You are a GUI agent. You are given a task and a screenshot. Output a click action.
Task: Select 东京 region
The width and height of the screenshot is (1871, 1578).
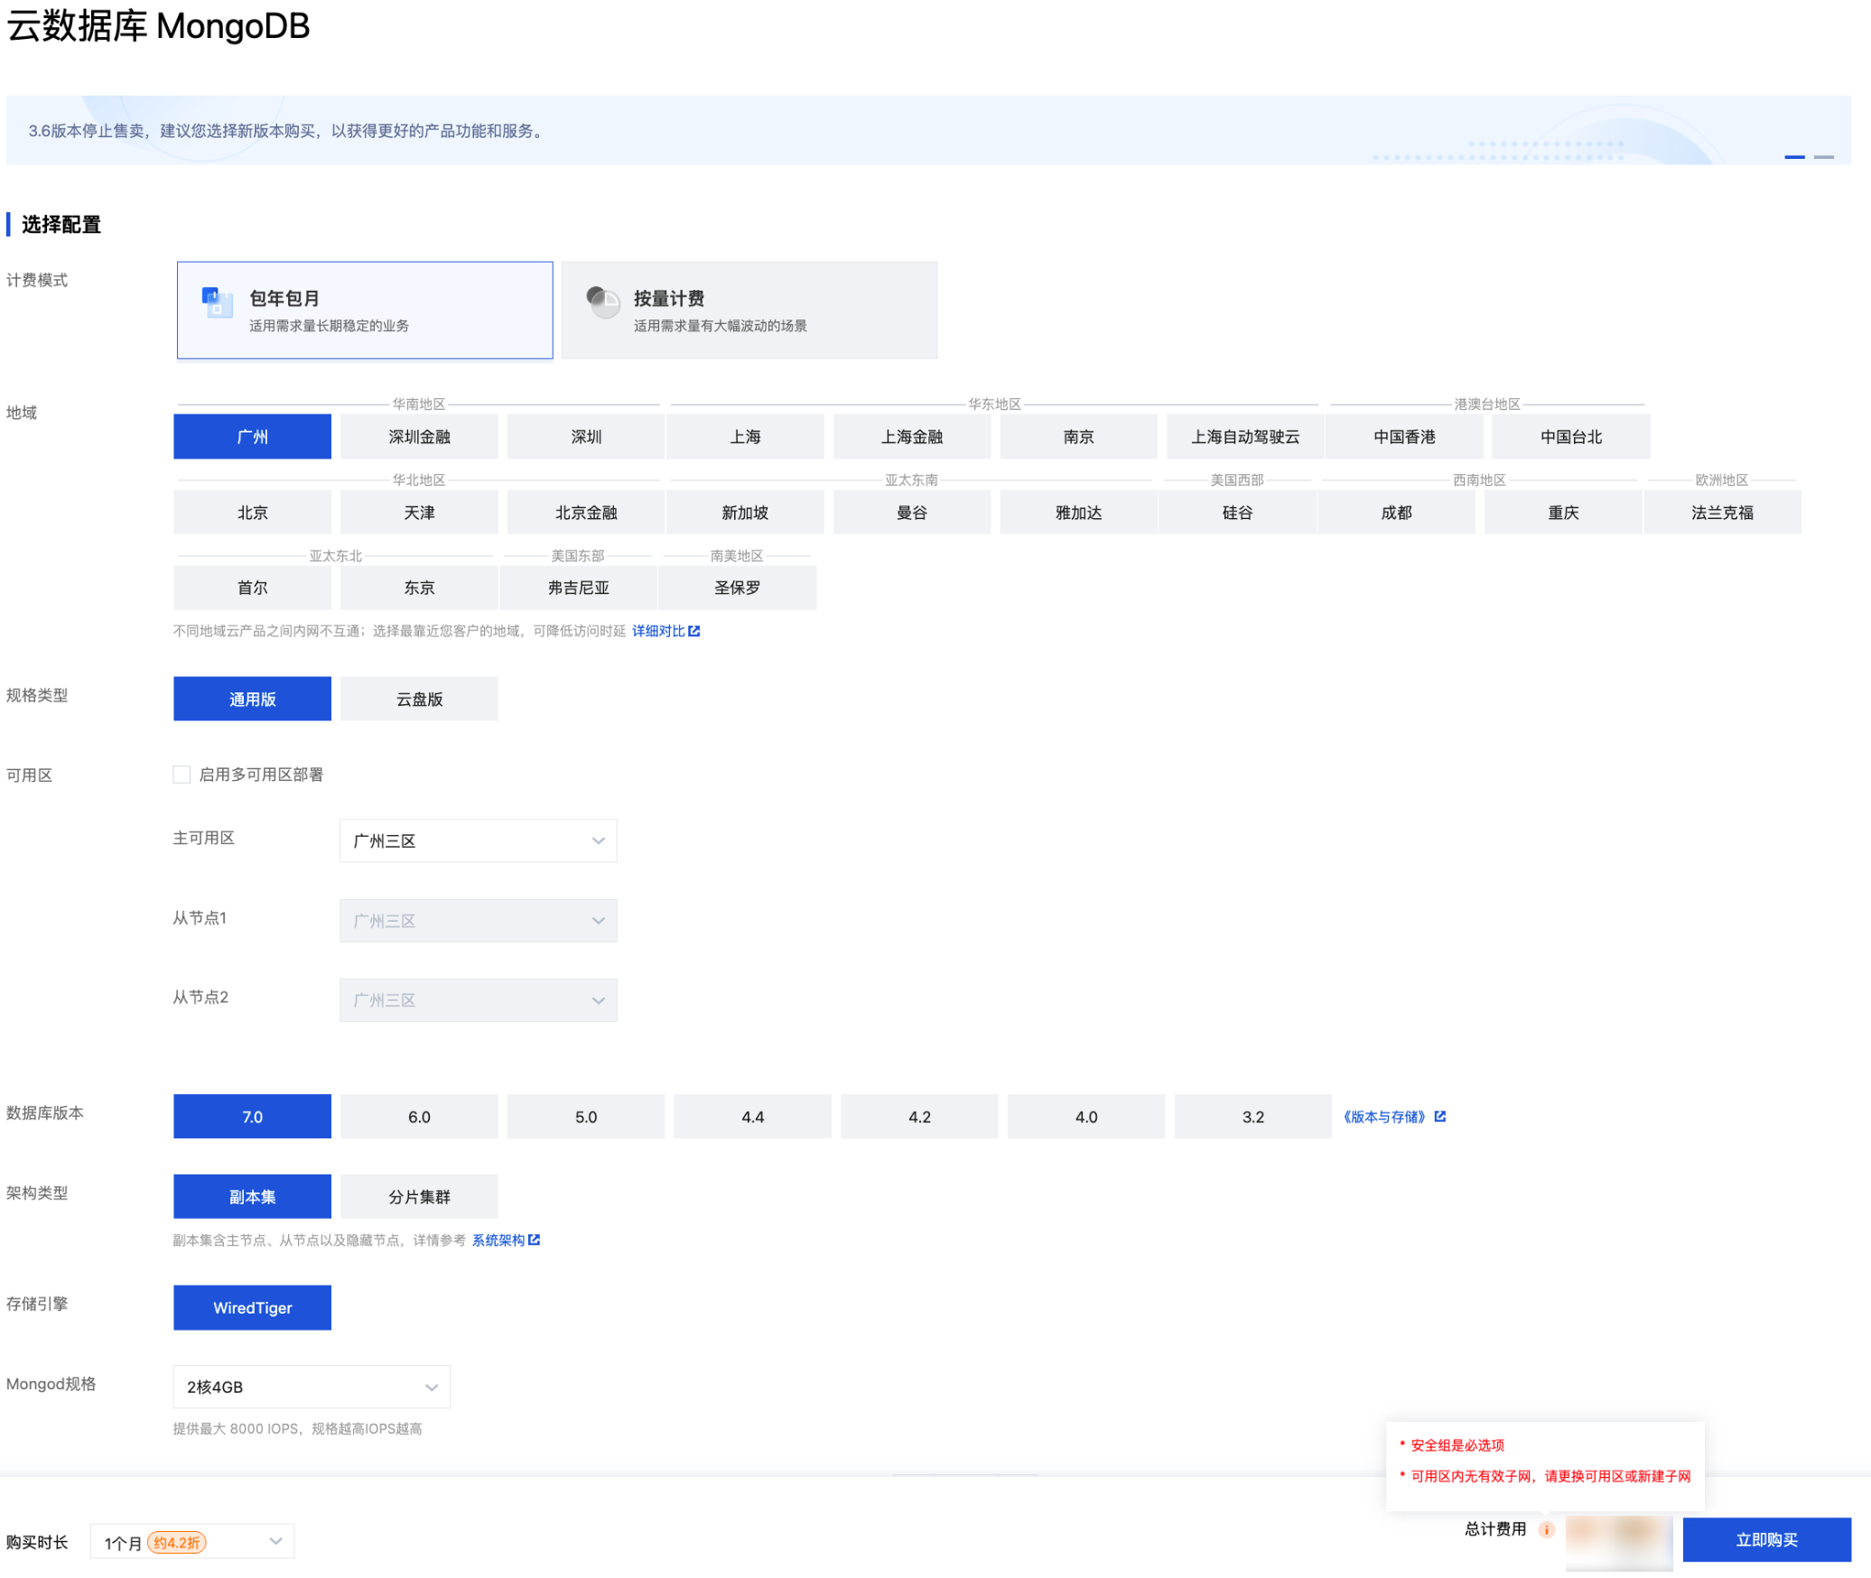(x=419, y=588)
